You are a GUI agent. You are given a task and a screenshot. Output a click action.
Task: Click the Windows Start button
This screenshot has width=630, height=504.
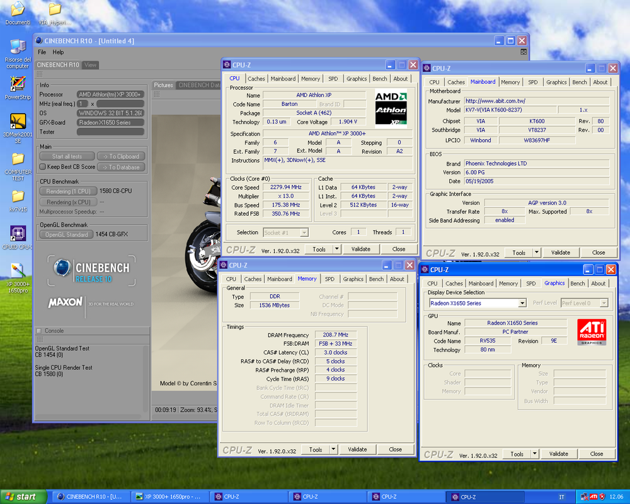23,497
